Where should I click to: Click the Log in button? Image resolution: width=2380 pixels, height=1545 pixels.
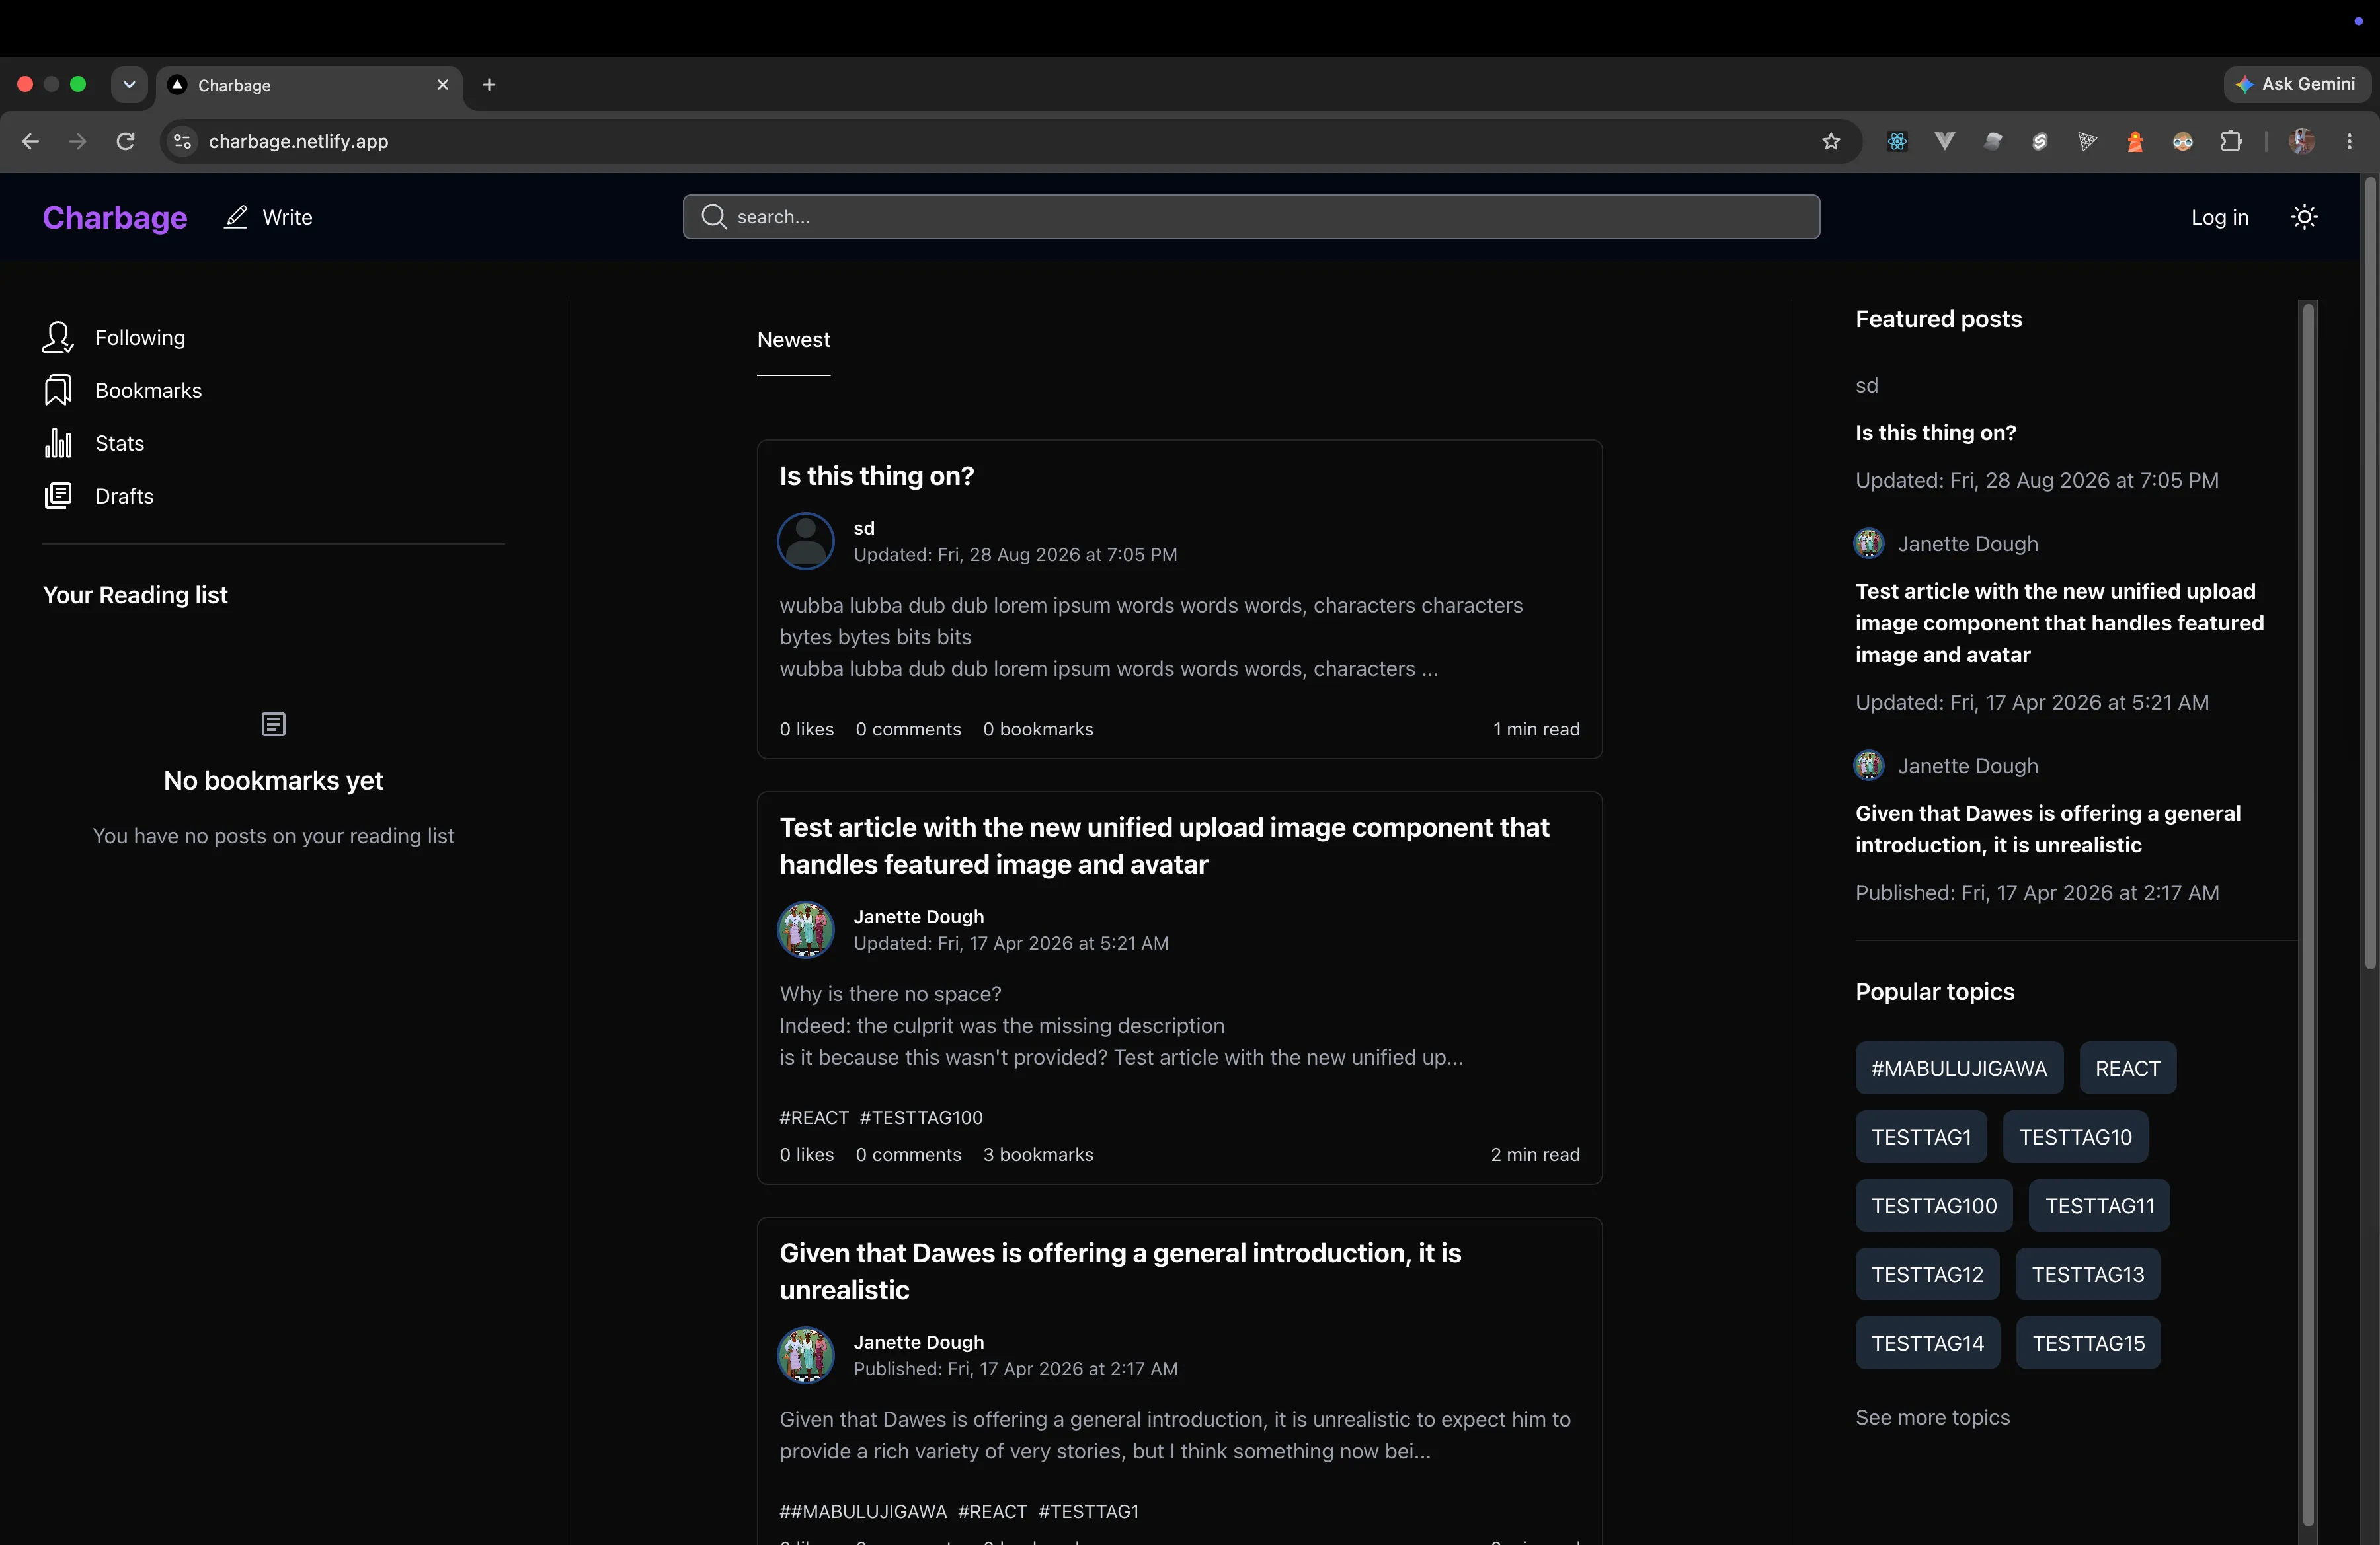coord(2219,217)
